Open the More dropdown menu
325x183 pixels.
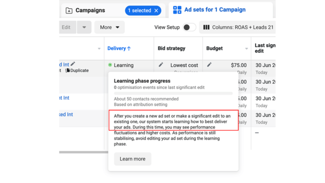[109, 27]
